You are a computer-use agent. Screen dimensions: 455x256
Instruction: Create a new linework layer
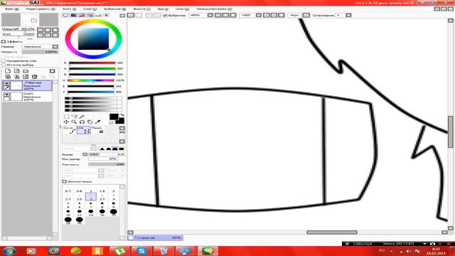(17, 71)
